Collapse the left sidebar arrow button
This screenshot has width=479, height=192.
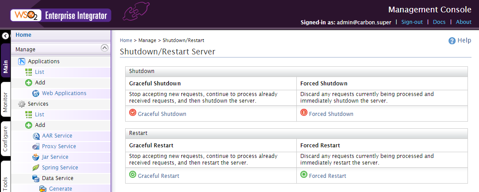tap(5, 36)
